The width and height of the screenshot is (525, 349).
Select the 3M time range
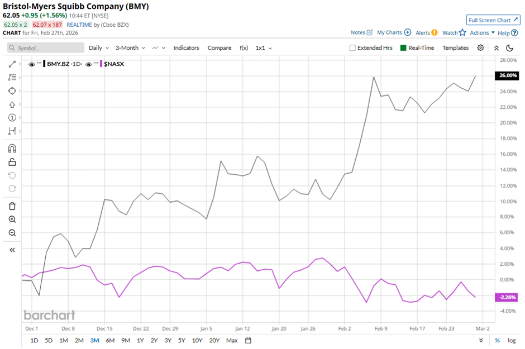click(94, 341)
